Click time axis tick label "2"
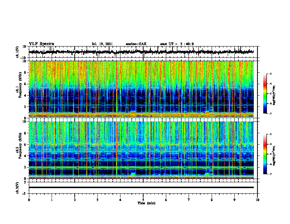The image size is (290, 224). (x=75, y=200)
